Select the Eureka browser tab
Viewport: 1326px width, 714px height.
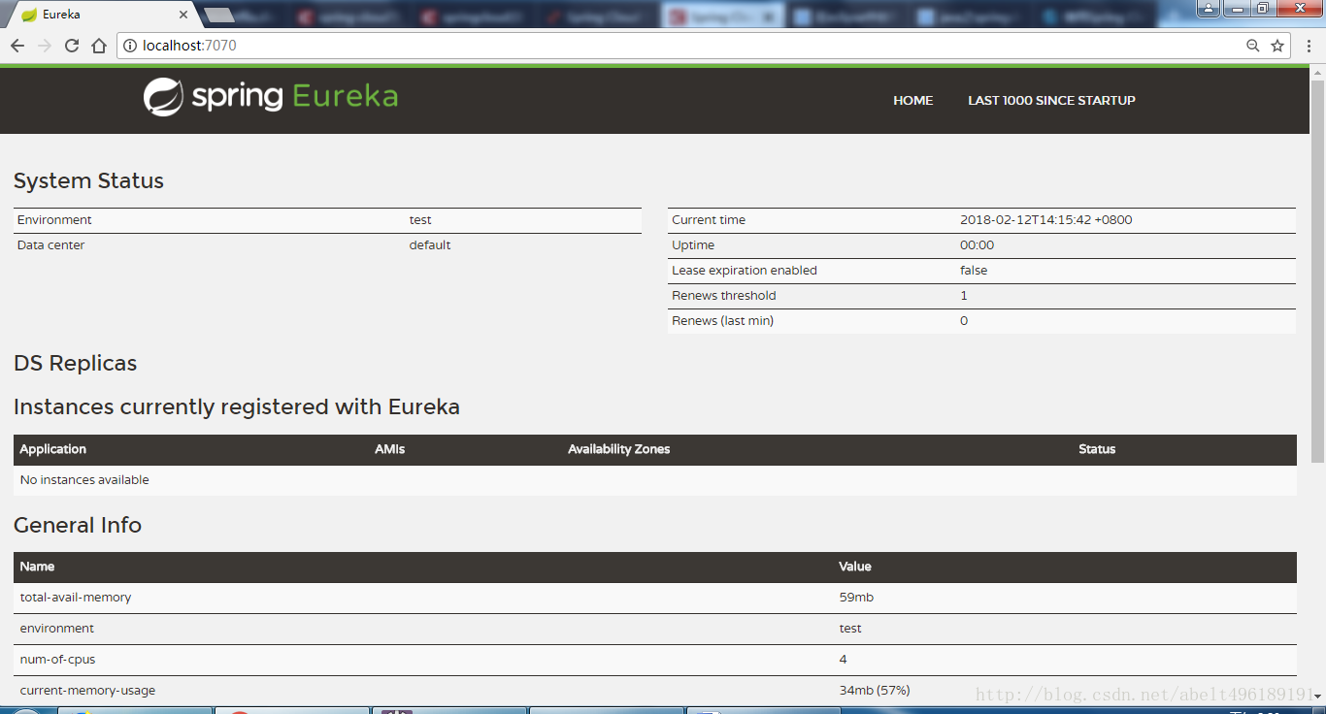click(x=103, y=15)
